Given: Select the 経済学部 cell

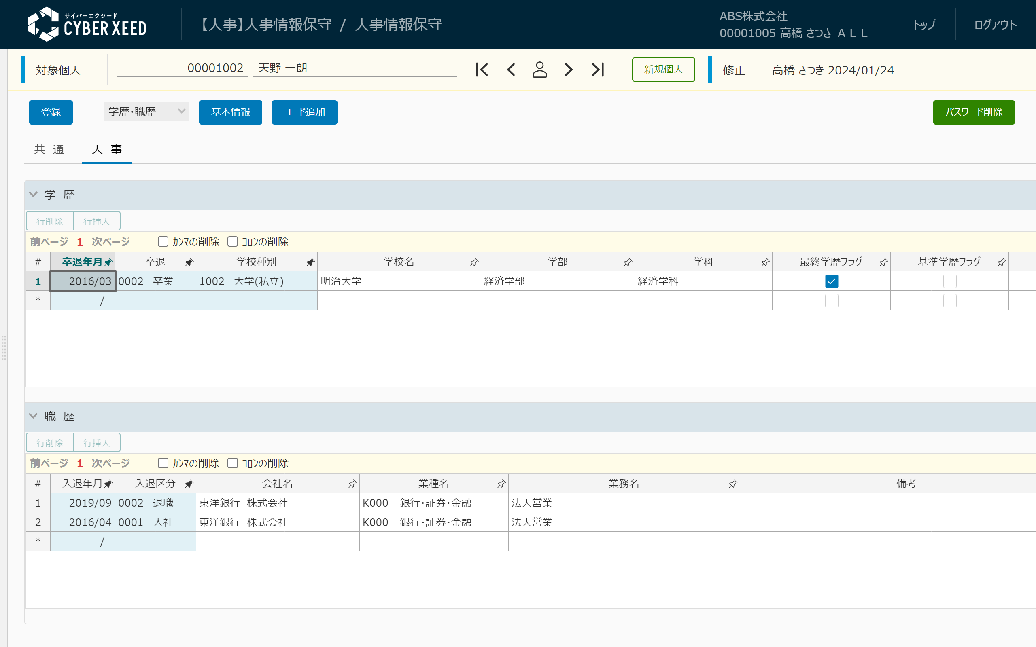Looking at the screenshot, I should tap(558, 281).
